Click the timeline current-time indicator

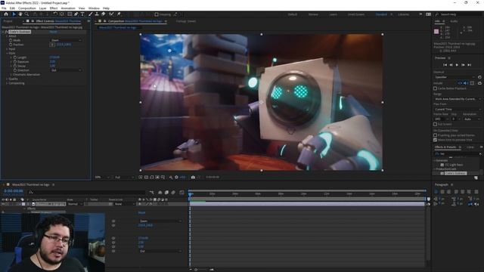(x=191, y=194)
